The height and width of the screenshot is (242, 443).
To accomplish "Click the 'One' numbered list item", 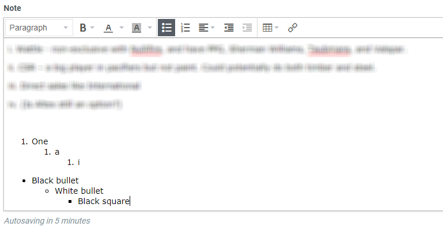I will coord(40,141).
